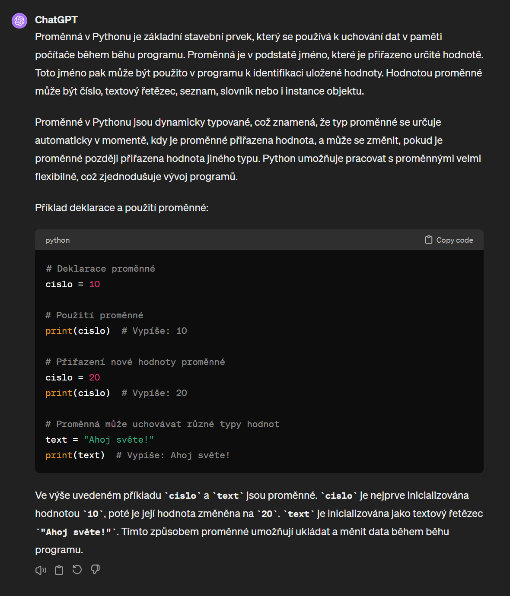Click the code line "cislo = 10"
This screenshot has width=510, height=596.
[73, 284]
